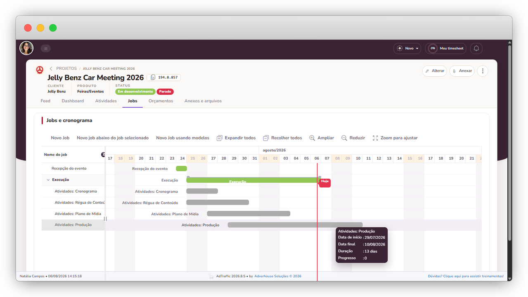Open the three-dot more options menu
Screen dimensions: 528x297
[483, 71]
